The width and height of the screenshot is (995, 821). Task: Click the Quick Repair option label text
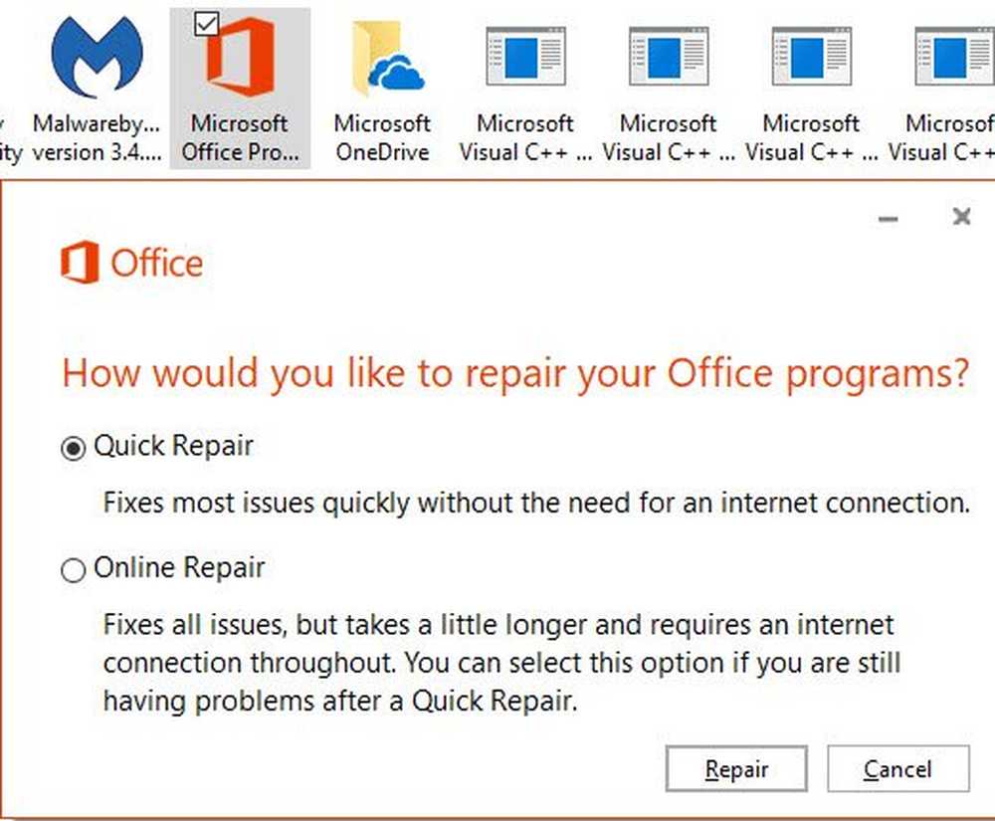tap(173, 446)
